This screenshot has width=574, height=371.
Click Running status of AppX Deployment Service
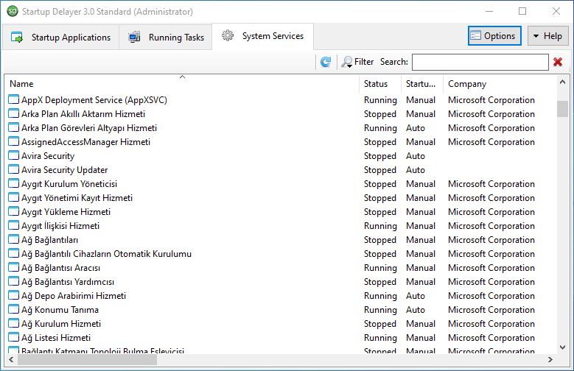(x=380, y=100)
